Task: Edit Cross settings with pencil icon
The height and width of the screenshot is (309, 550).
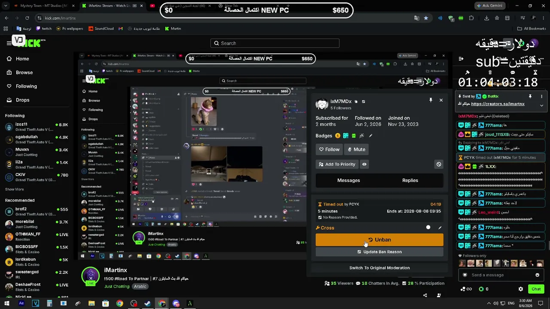Action: click(440, 228)
